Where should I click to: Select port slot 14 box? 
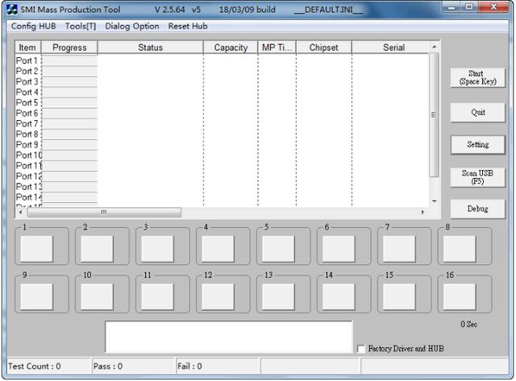click(339, 297)
